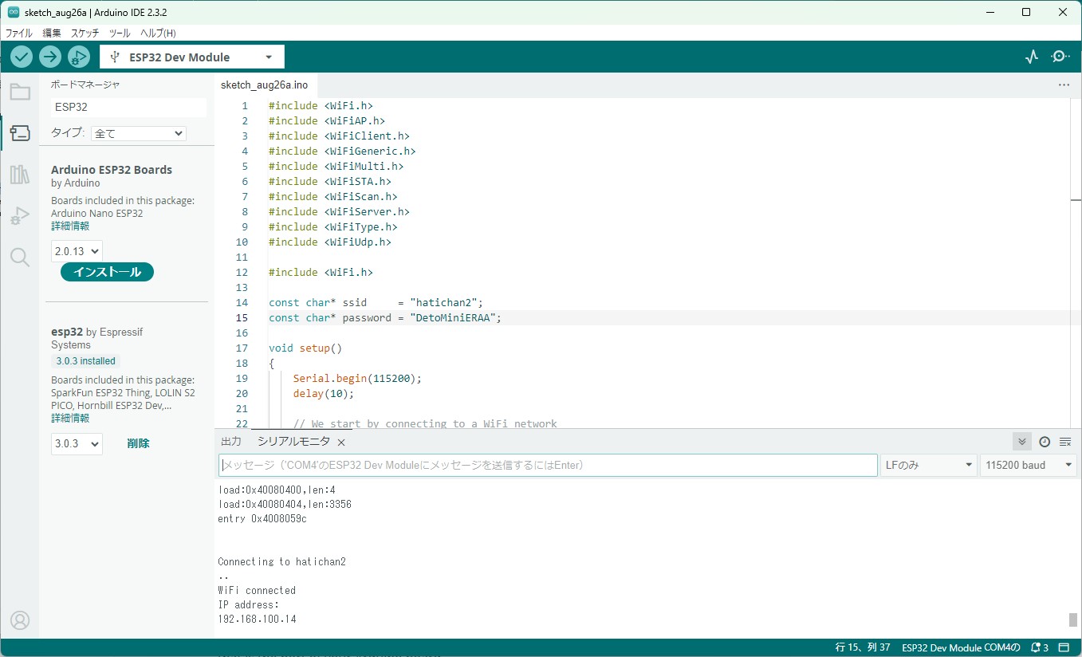The height and width of the screenshot is (657, 1082).
Task: Click the IP address: output line
Action: click(x=249, y=604)
